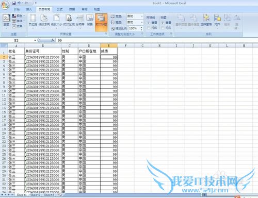The height and width of the screenshot is (198, 258).
Task: Select the Page Layout (页面布局) tab
Action: pos(44,9)
